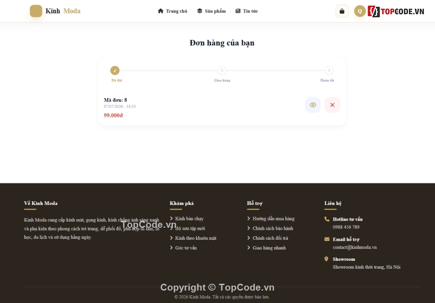Click chevron beside Hướng dẫn mua hàng

pos(249,219)
